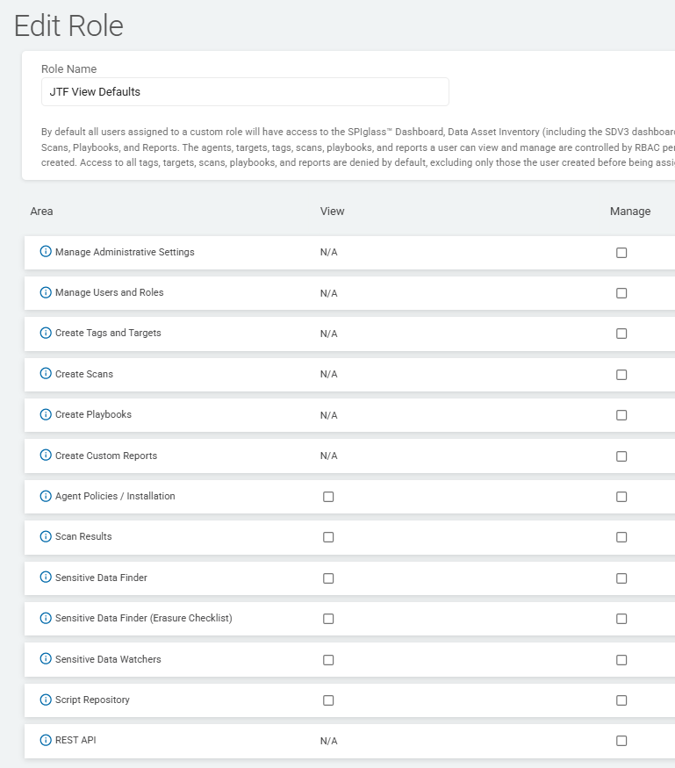The height and width of the screenshot is (768, 675).
Task: Show info for Create Playbooks row
Action: click(x=47, y=414)
